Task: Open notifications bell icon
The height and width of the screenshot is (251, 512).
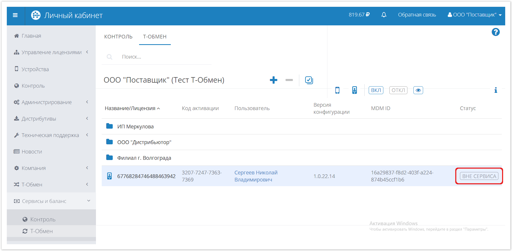Action: [x=384, y=15]
